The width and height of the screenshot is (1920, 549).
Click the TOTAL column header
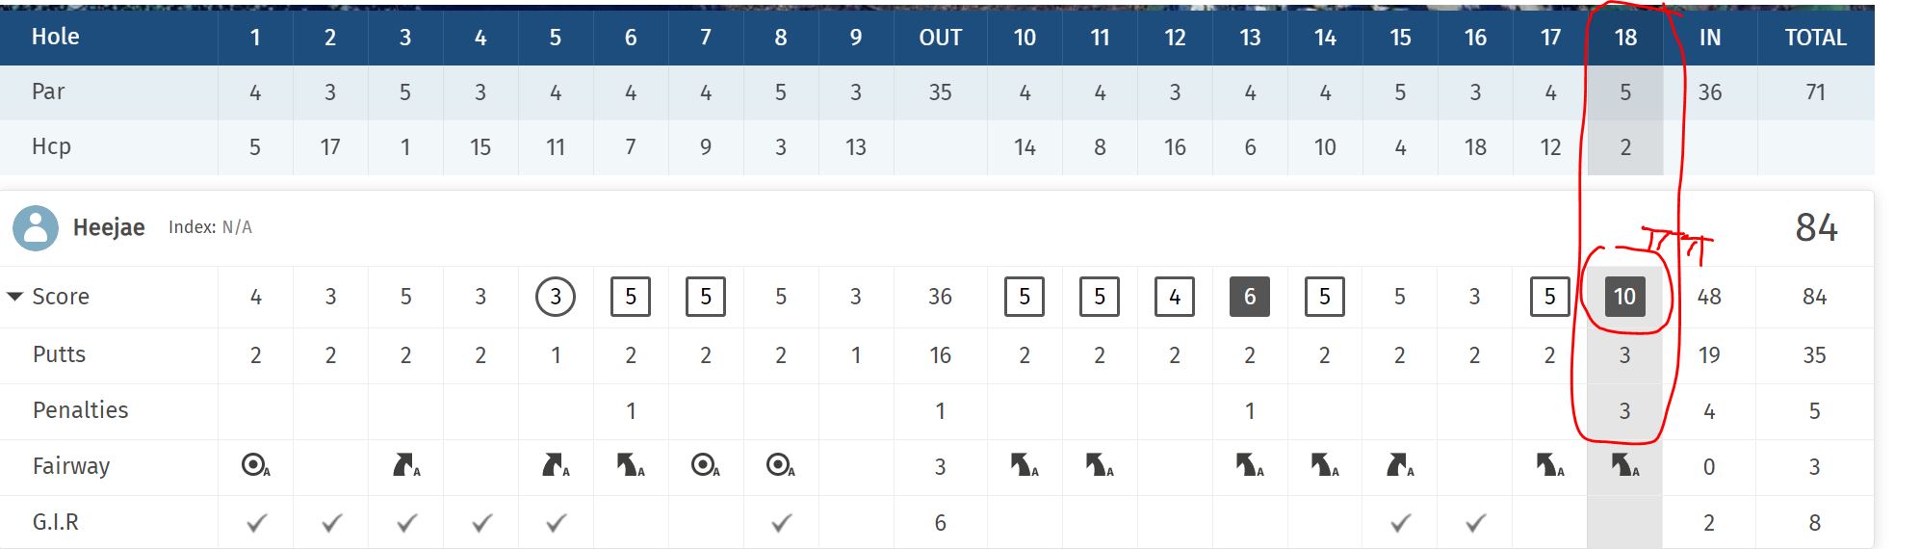point(1815,38)
